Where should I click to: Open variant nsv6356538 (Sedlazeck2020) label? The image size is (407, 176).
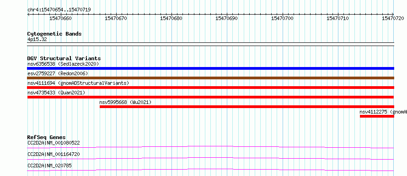pos(63,64)
